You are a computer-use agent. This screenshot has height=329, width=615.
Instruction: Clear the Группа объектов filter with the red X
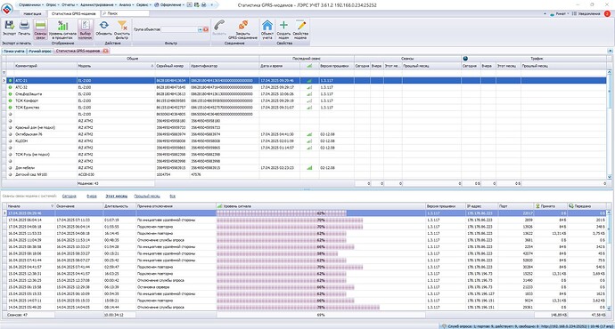[x=206, y=29]
